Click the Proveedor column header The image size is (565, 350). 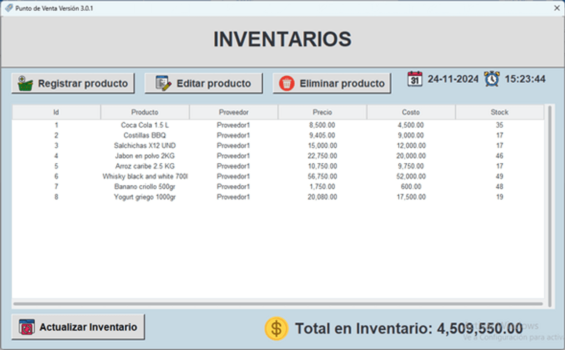234,112
